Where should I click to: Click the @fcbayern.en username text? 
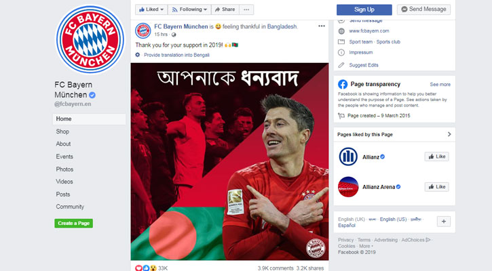(x=73, y=104)
